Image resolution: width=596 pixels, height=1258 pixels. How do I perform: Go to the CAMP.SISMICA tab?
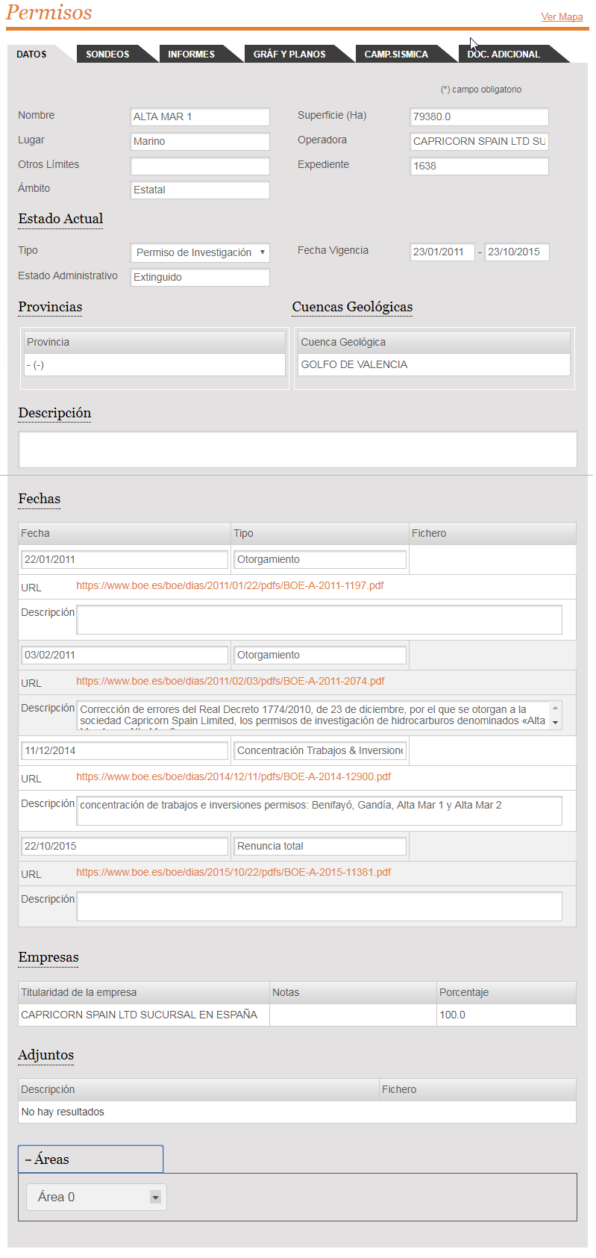396,55
